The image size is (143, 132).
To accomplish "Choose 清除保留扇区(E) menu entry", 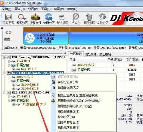I will (x=68, y=112).
